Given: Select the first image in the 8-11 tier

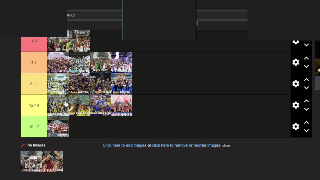Looking at the screenshot, I should click(x=58, y=84).
